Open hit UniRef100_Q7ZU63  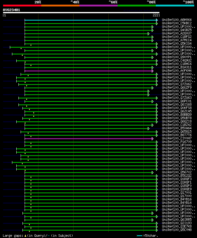[177, 98]
